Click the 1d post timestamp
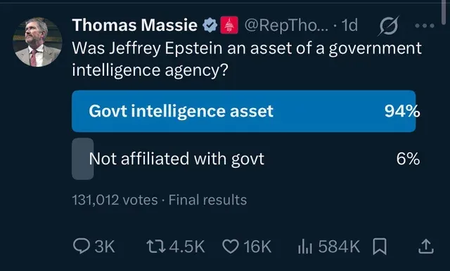The width and height of the screenshot is (450, 271). [x=350, y=25]
